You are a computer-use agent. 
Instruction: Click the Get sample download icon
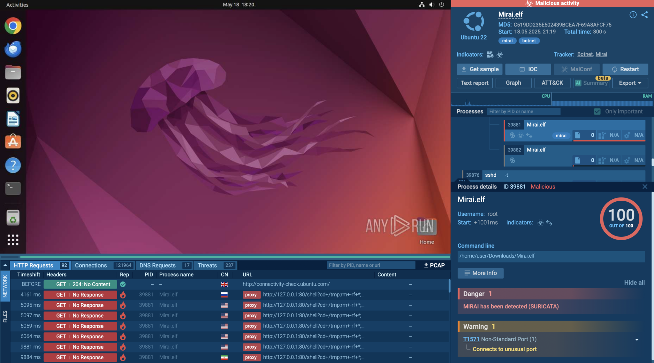point(463,69)
